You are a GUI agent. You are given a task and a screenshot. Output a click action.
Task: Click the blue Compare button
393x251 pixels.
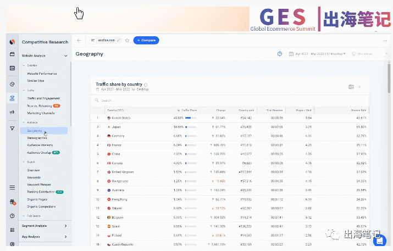146,40
